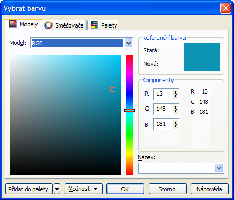Open the Název dropdown arrow

pos(219,168)
